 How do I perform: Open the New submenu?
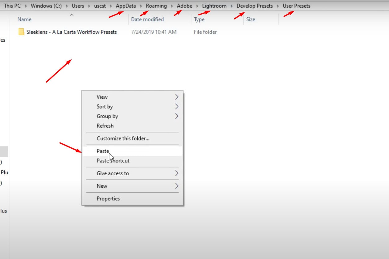(132, 186)
